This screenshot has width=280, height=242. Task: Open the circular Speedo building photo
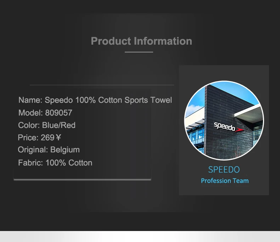coord(224,120)
